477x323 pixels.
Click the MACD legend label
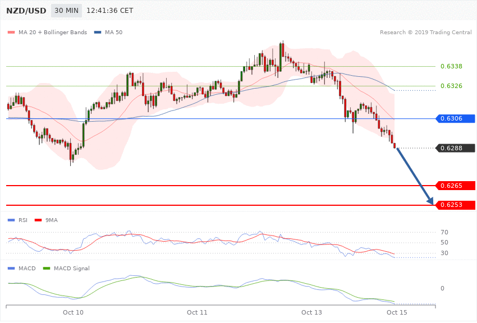pos(27,268)
